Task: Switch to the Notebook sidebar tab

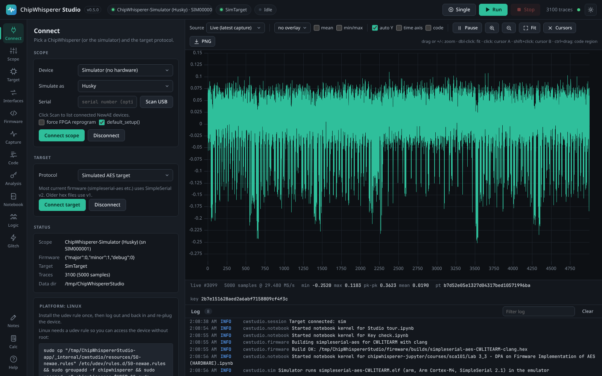Action: click(x=13, y=200)
